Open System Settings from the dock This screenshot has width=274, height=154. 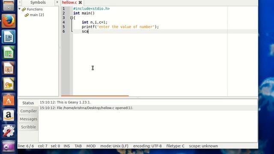[9, 131]
